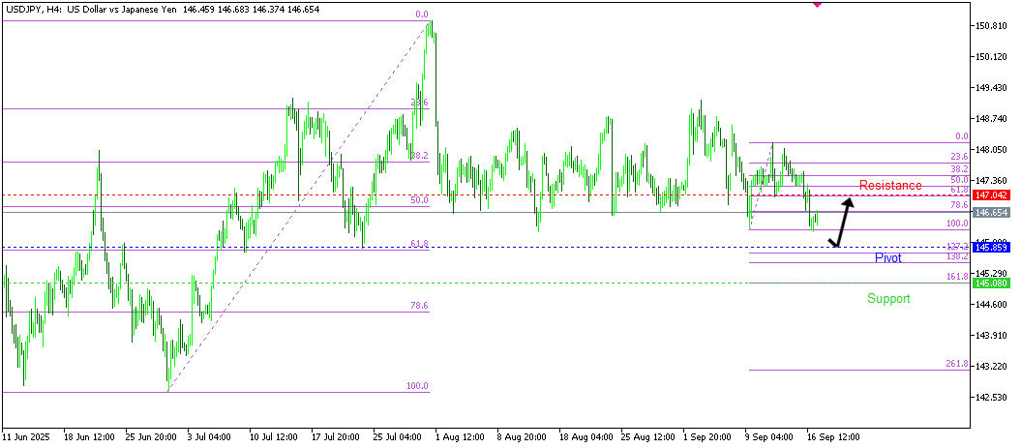
Task: Click the 25 Aug 12:00 date label
Action: point(647,436)
